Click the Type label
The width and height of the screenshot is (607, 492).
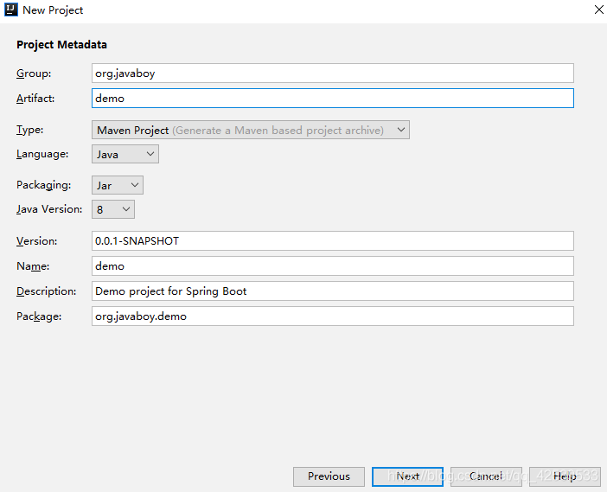[x=29, y=130]
